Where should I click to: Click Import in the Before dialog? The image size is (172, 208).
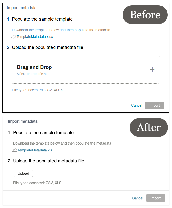coord(154,105)
